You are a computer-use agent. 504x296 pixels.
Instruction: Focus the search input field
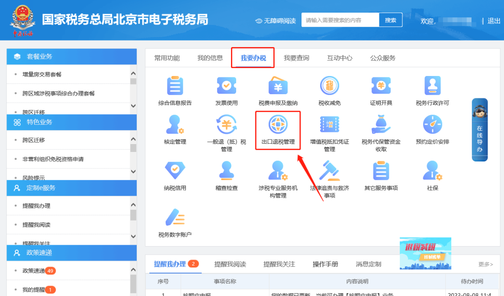340,20
